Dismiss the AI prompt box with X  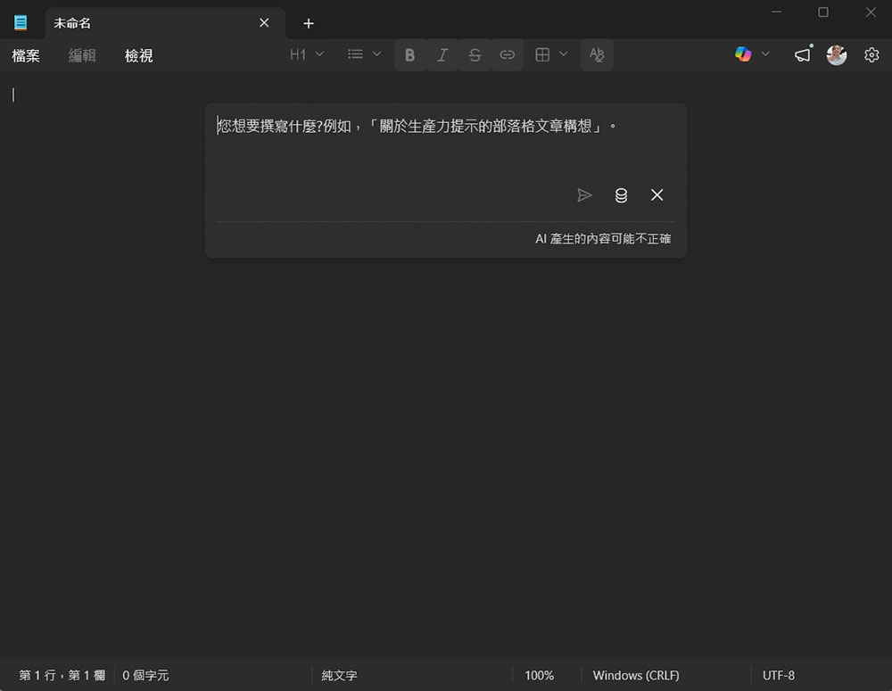click(x=657, y=194)
